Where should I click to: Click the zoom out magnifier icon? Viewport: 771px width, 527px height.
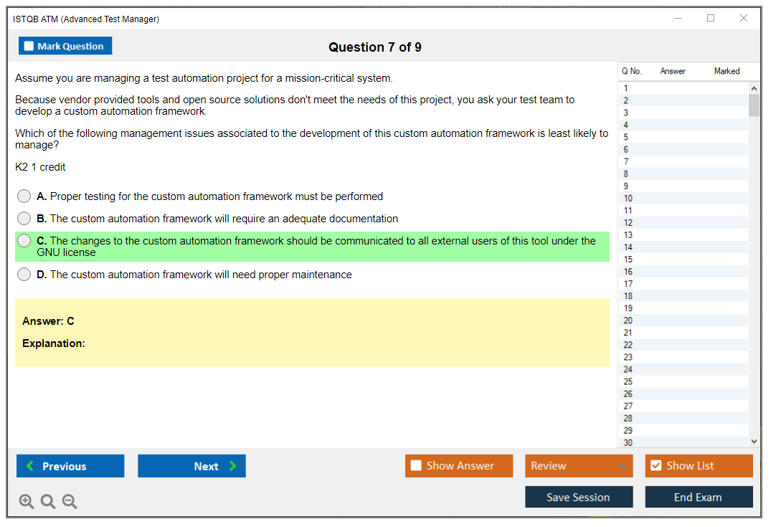click(70, 502)
